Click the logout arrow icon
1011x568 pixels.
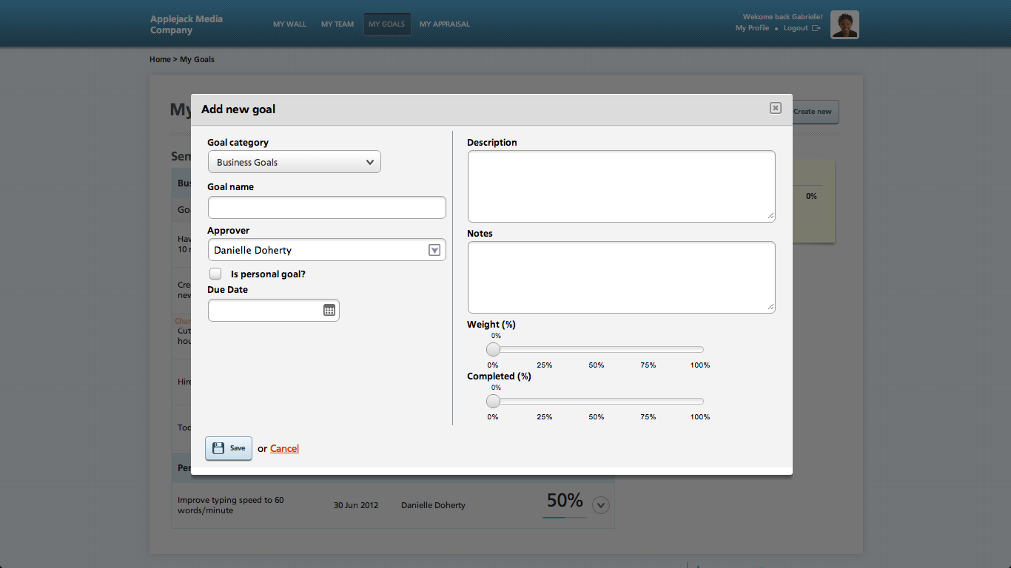point(816,28)
